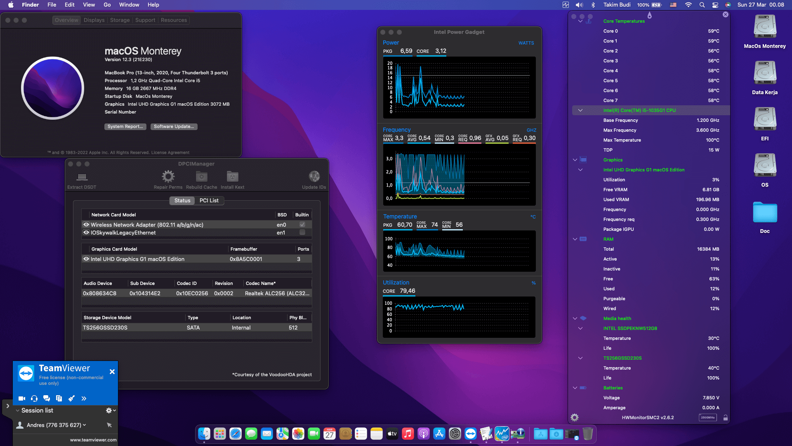The image size is (792, 446).
Task: Expand the Andres (776 375 627) session dropdown
Action: [84, 425]
